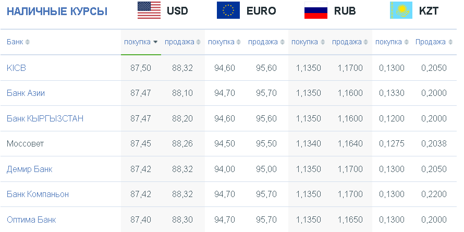Click sort arrows beside USD продажа
The image size is (464, 232).
click(x=198, y=42)
